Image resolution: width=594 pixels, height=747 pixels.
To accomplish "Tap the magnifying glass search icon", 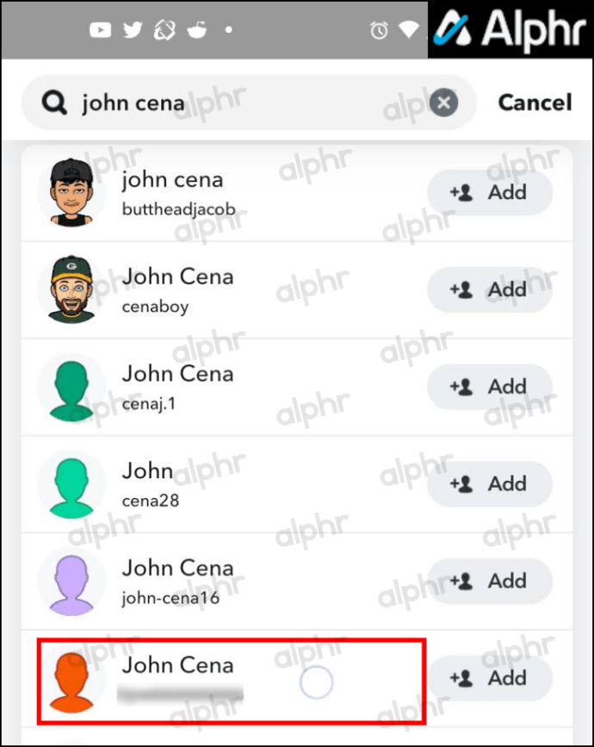I will tap(53, 103).
